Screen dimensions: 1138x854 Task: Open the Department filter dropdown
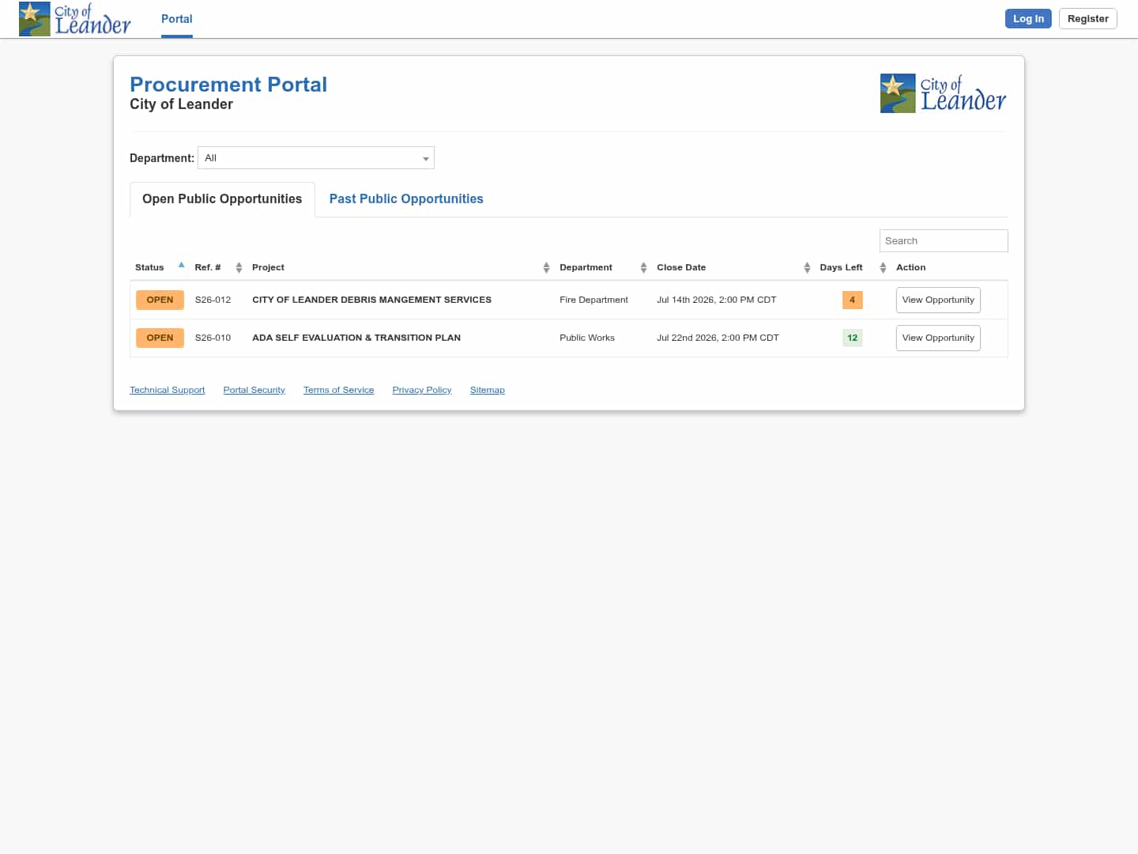click(316, 158)
